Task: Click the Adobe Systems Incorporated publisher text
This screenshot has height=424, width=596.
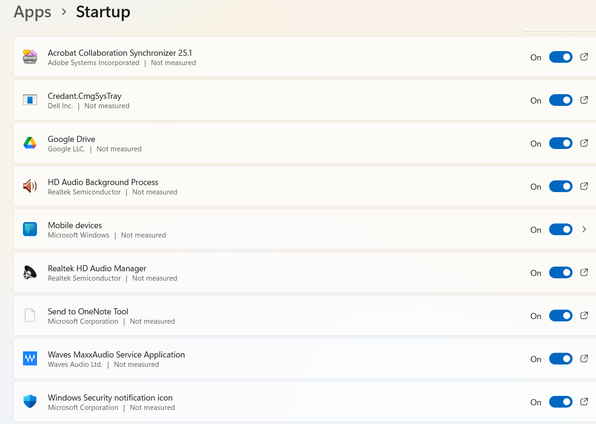Action: tap(94, 63)
